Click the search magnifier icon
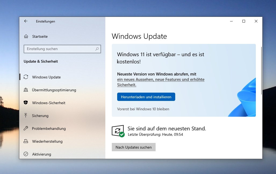The width and height of the screenshot is (276, 174). click(97, 49)
